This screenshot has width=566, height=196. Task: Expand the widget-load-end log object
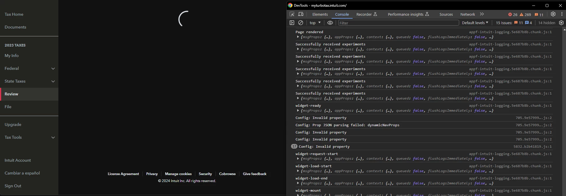point(298,183)
